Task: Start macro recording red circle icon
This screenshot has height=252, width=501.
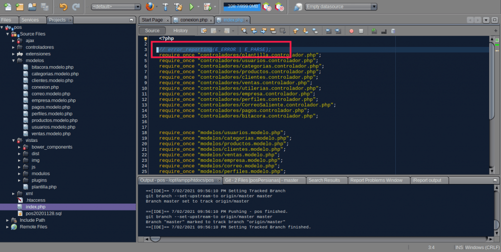Action: [x=351, y=31]
